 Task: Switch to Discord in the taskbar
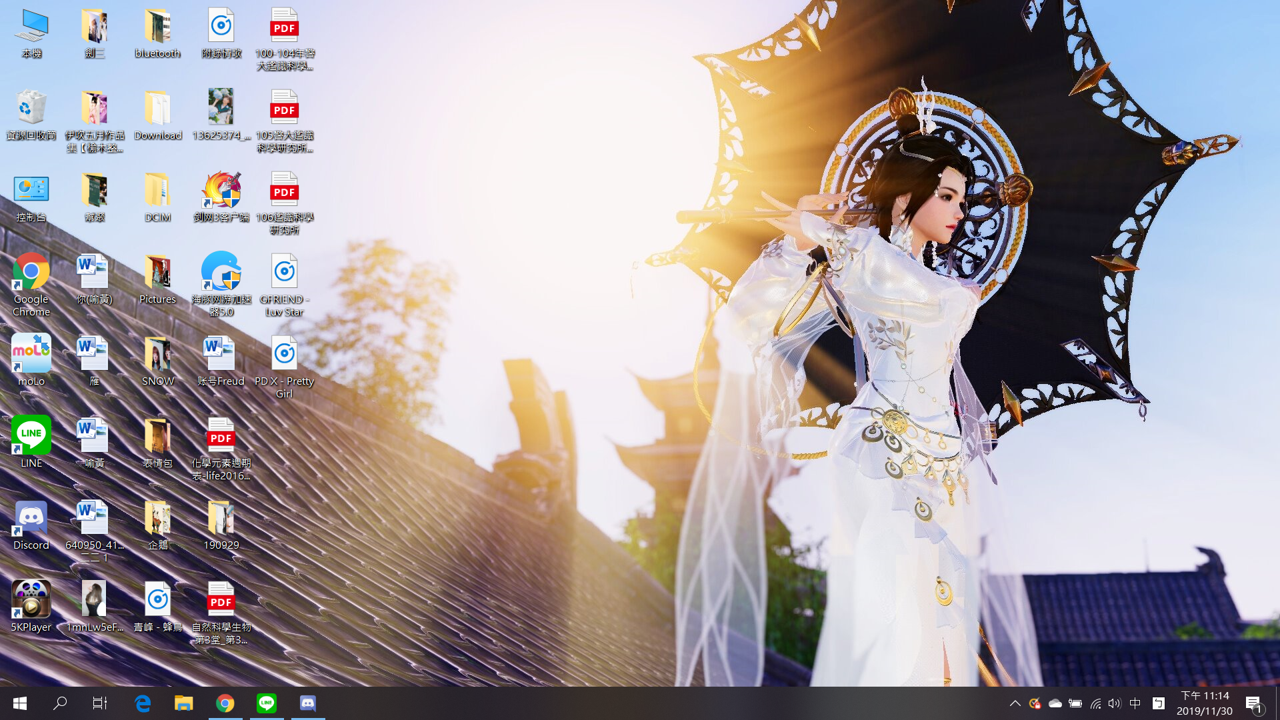coord(308,703)
